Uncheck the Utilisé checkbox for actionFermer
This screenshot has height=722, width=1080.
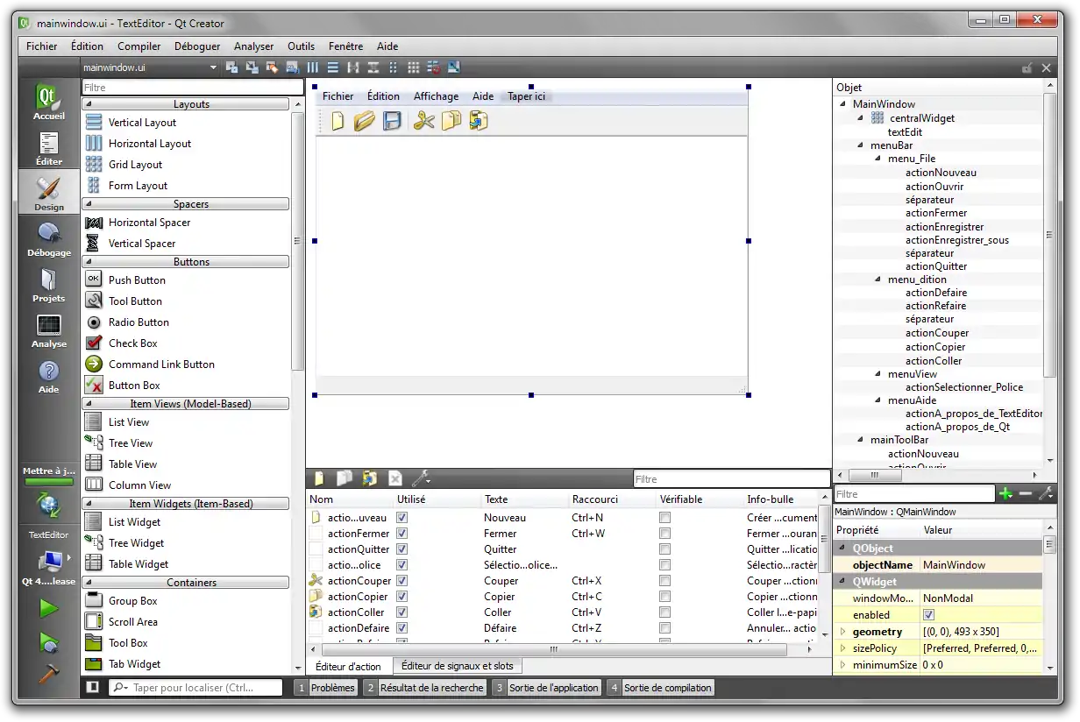tap(401, 533)
